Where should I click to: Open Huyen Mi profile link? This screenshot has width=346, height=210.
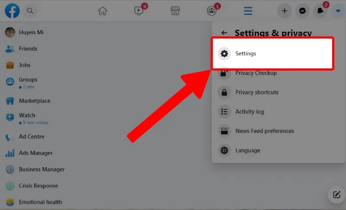[x=31, y=32]
